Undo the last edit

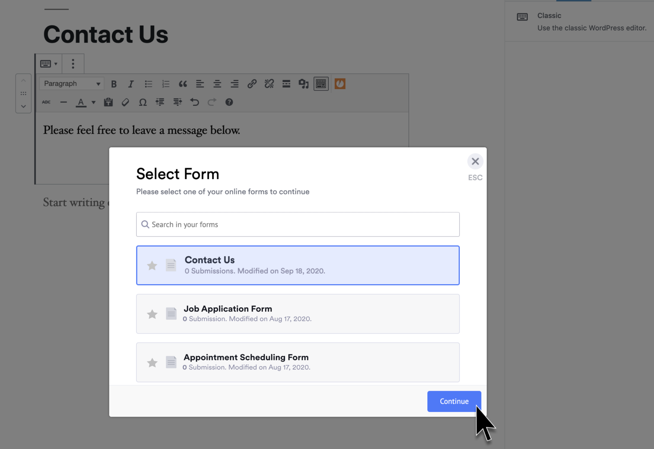(195, 102)
